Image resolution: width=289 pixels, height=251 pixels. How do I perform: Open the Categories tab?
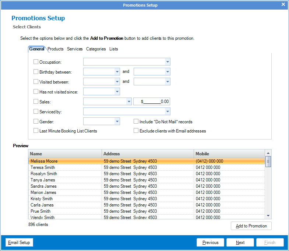(96, 49)
